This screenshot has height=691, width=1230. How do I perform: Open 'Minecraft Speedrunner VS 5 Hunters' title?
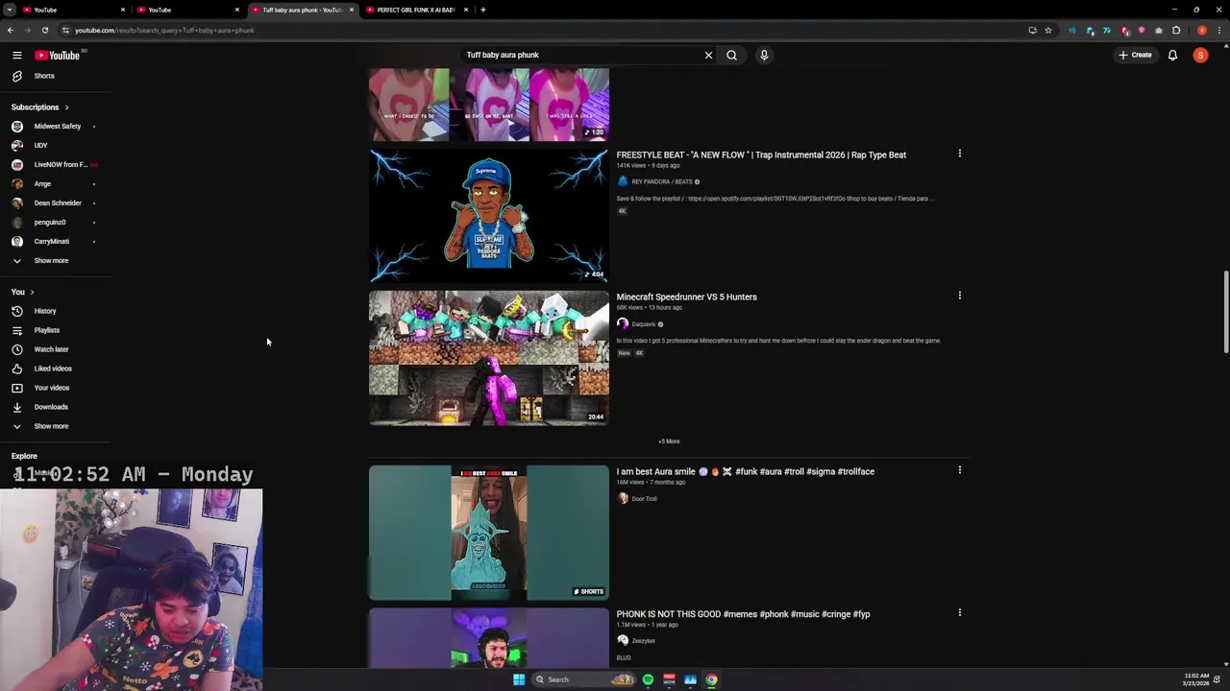(686, 298)
